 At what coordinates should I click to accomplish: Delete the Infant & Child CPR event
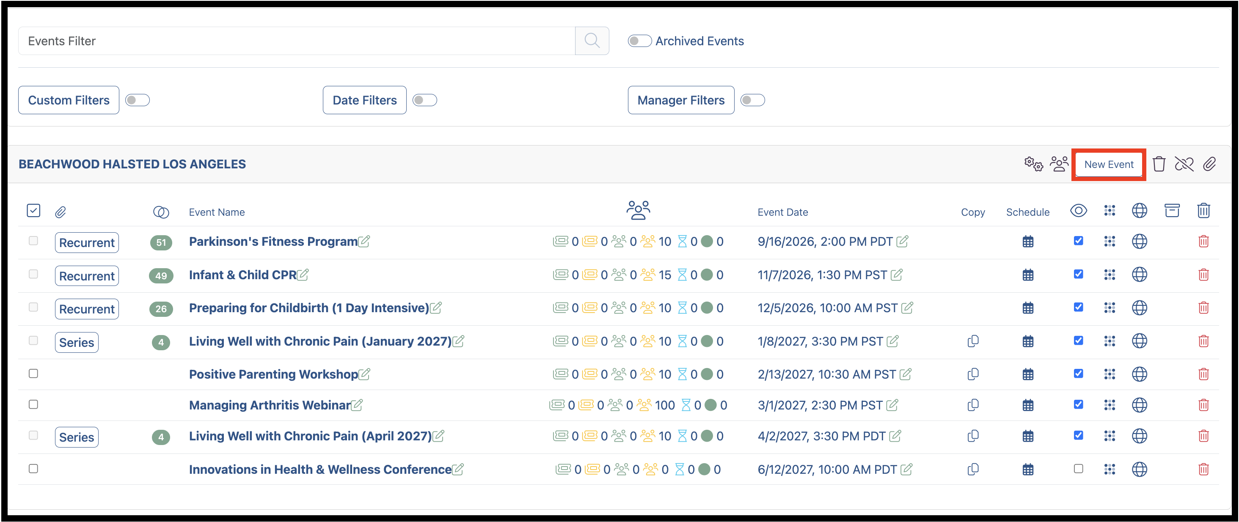(1203, 275)
